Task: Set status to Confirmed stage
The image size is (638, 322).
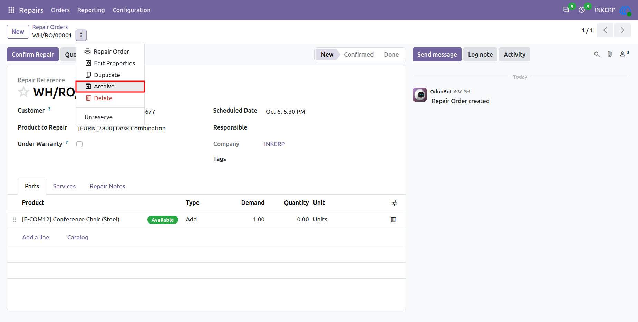Action: coord(359,55)
